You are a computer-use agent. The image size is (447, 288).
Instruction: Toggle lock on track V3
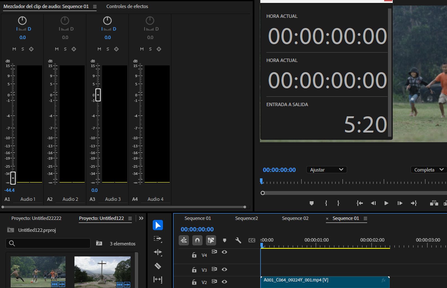coord(194,270)
